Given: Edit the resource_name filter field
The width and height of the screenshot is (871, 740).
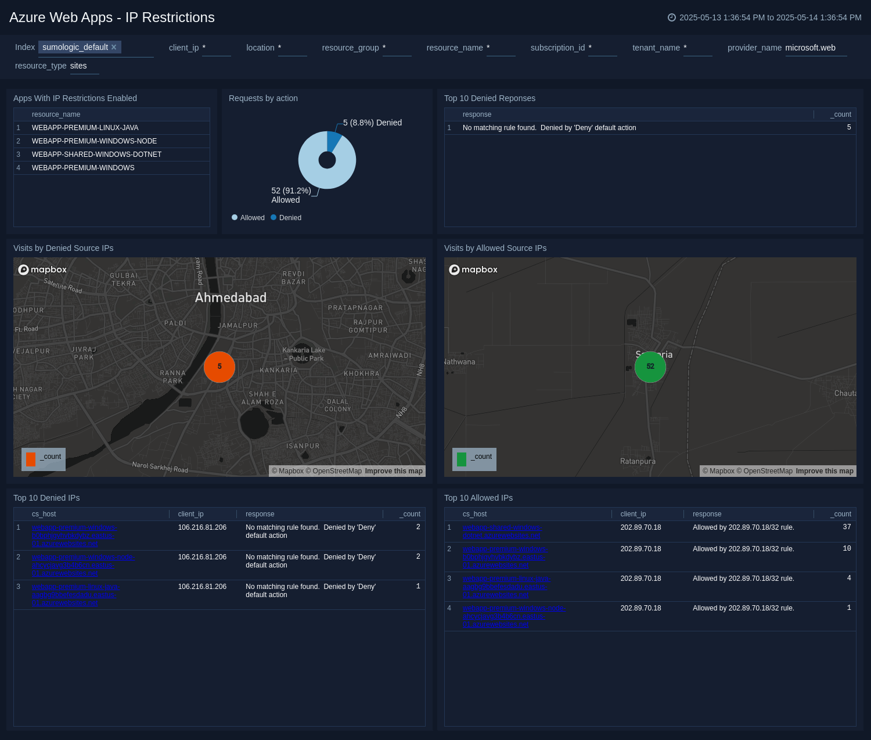Looking at the screenshot, I should click(x=501, y=48).
